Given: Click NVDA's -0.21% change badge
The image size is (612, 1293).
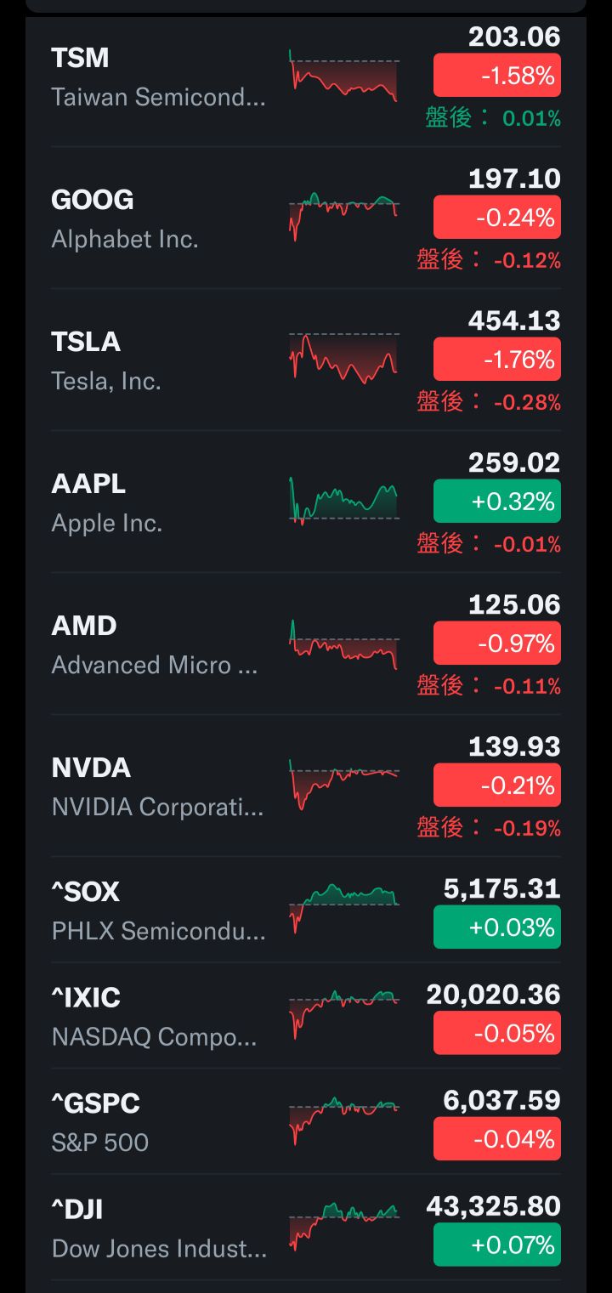Looking at the screenshot, I should pyautogui.click(x=497, y=785).
